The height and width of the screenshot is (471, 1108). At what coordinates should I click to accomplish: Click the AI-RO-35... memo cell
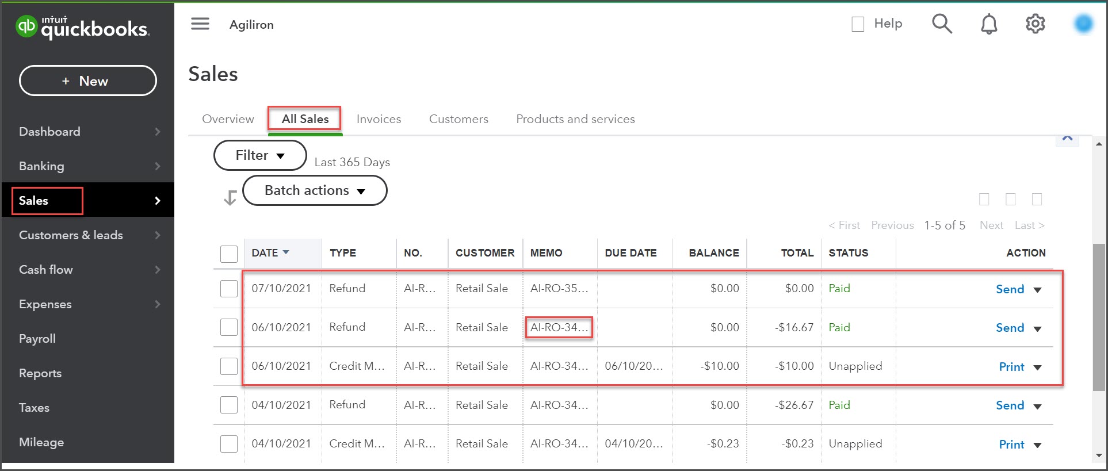click(559, 289)
